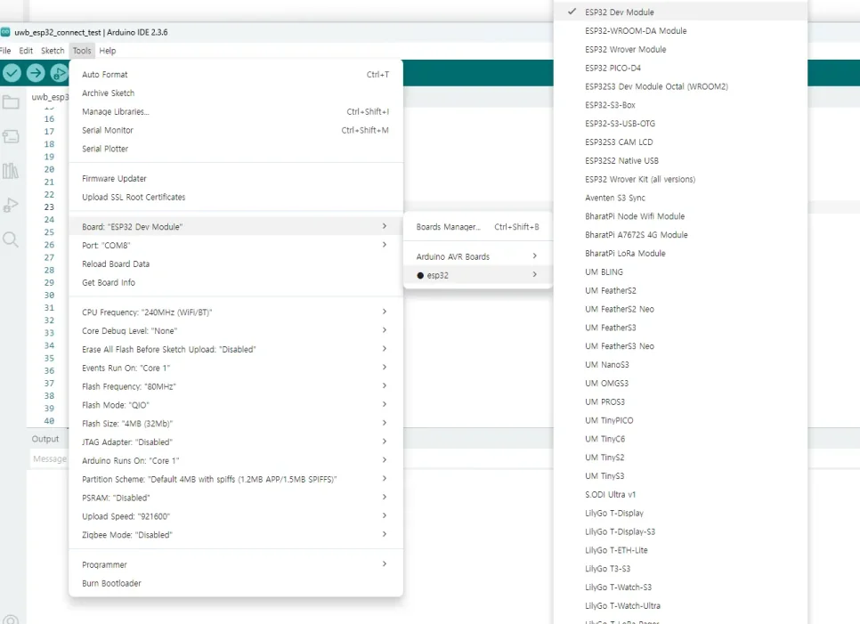
Task: Expand the CPU Frequency submenu
Action: pyautogui.click(x=236, y=312)
